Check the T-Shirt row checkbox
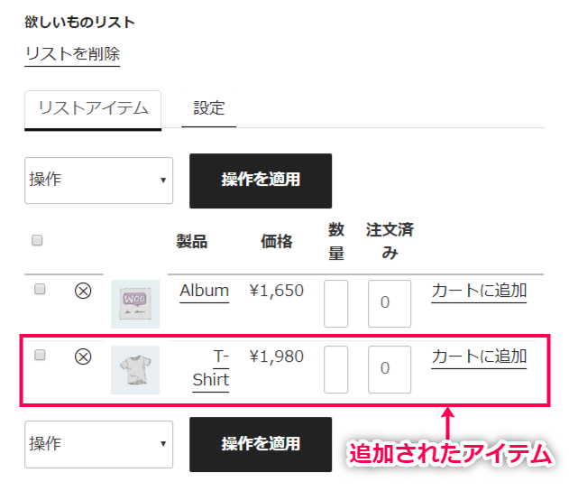 coord(40,355)
